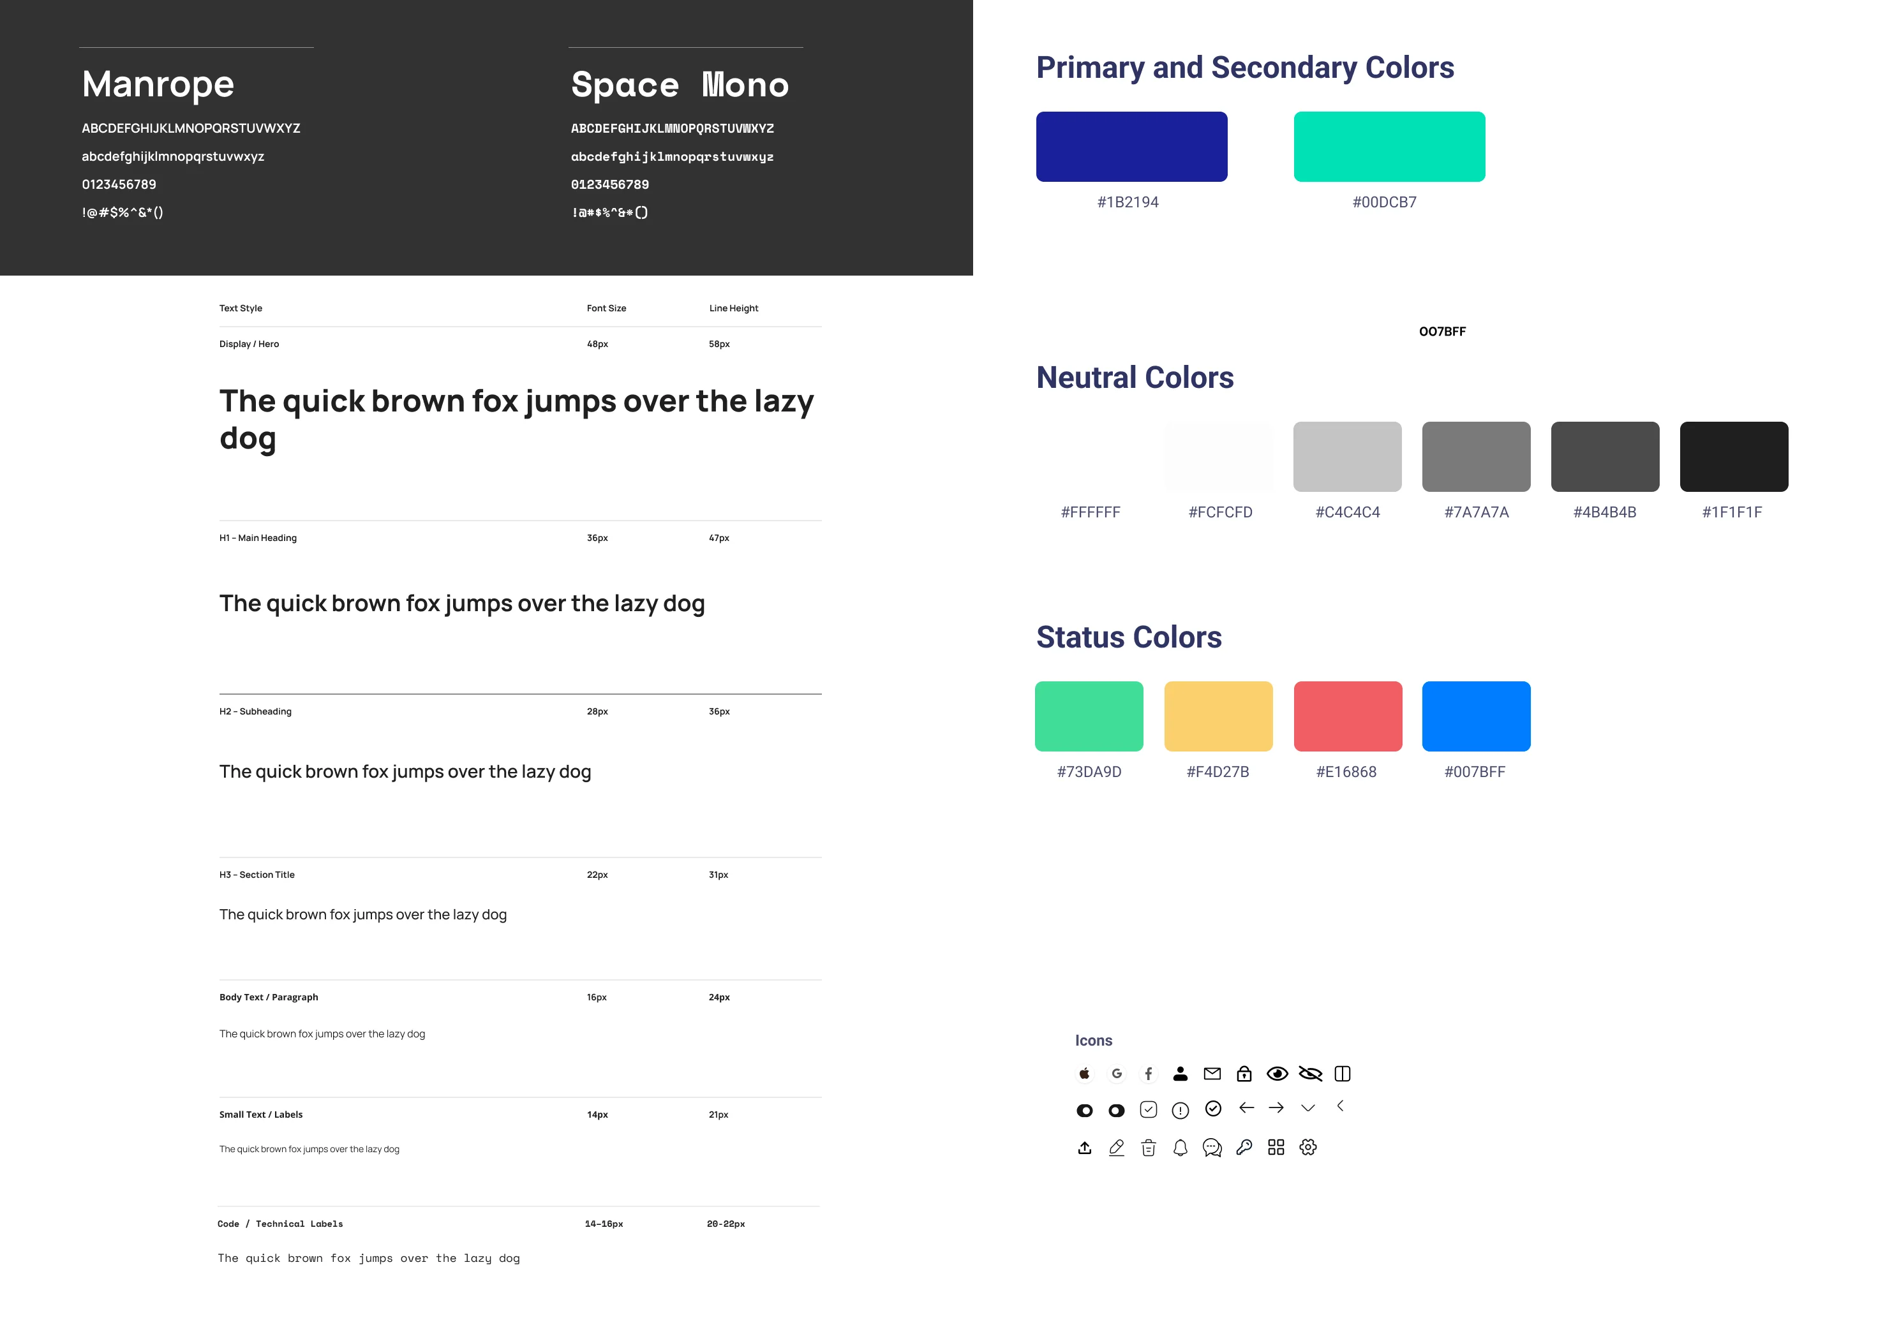Click the 'Neutral Colors' heading
Image resolution: width=1892 pixels, height=1341 pixels.
coord(1135,378)
